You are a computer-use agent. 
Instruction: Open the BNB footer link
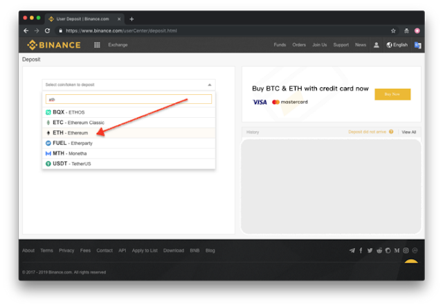pos(195,251)
